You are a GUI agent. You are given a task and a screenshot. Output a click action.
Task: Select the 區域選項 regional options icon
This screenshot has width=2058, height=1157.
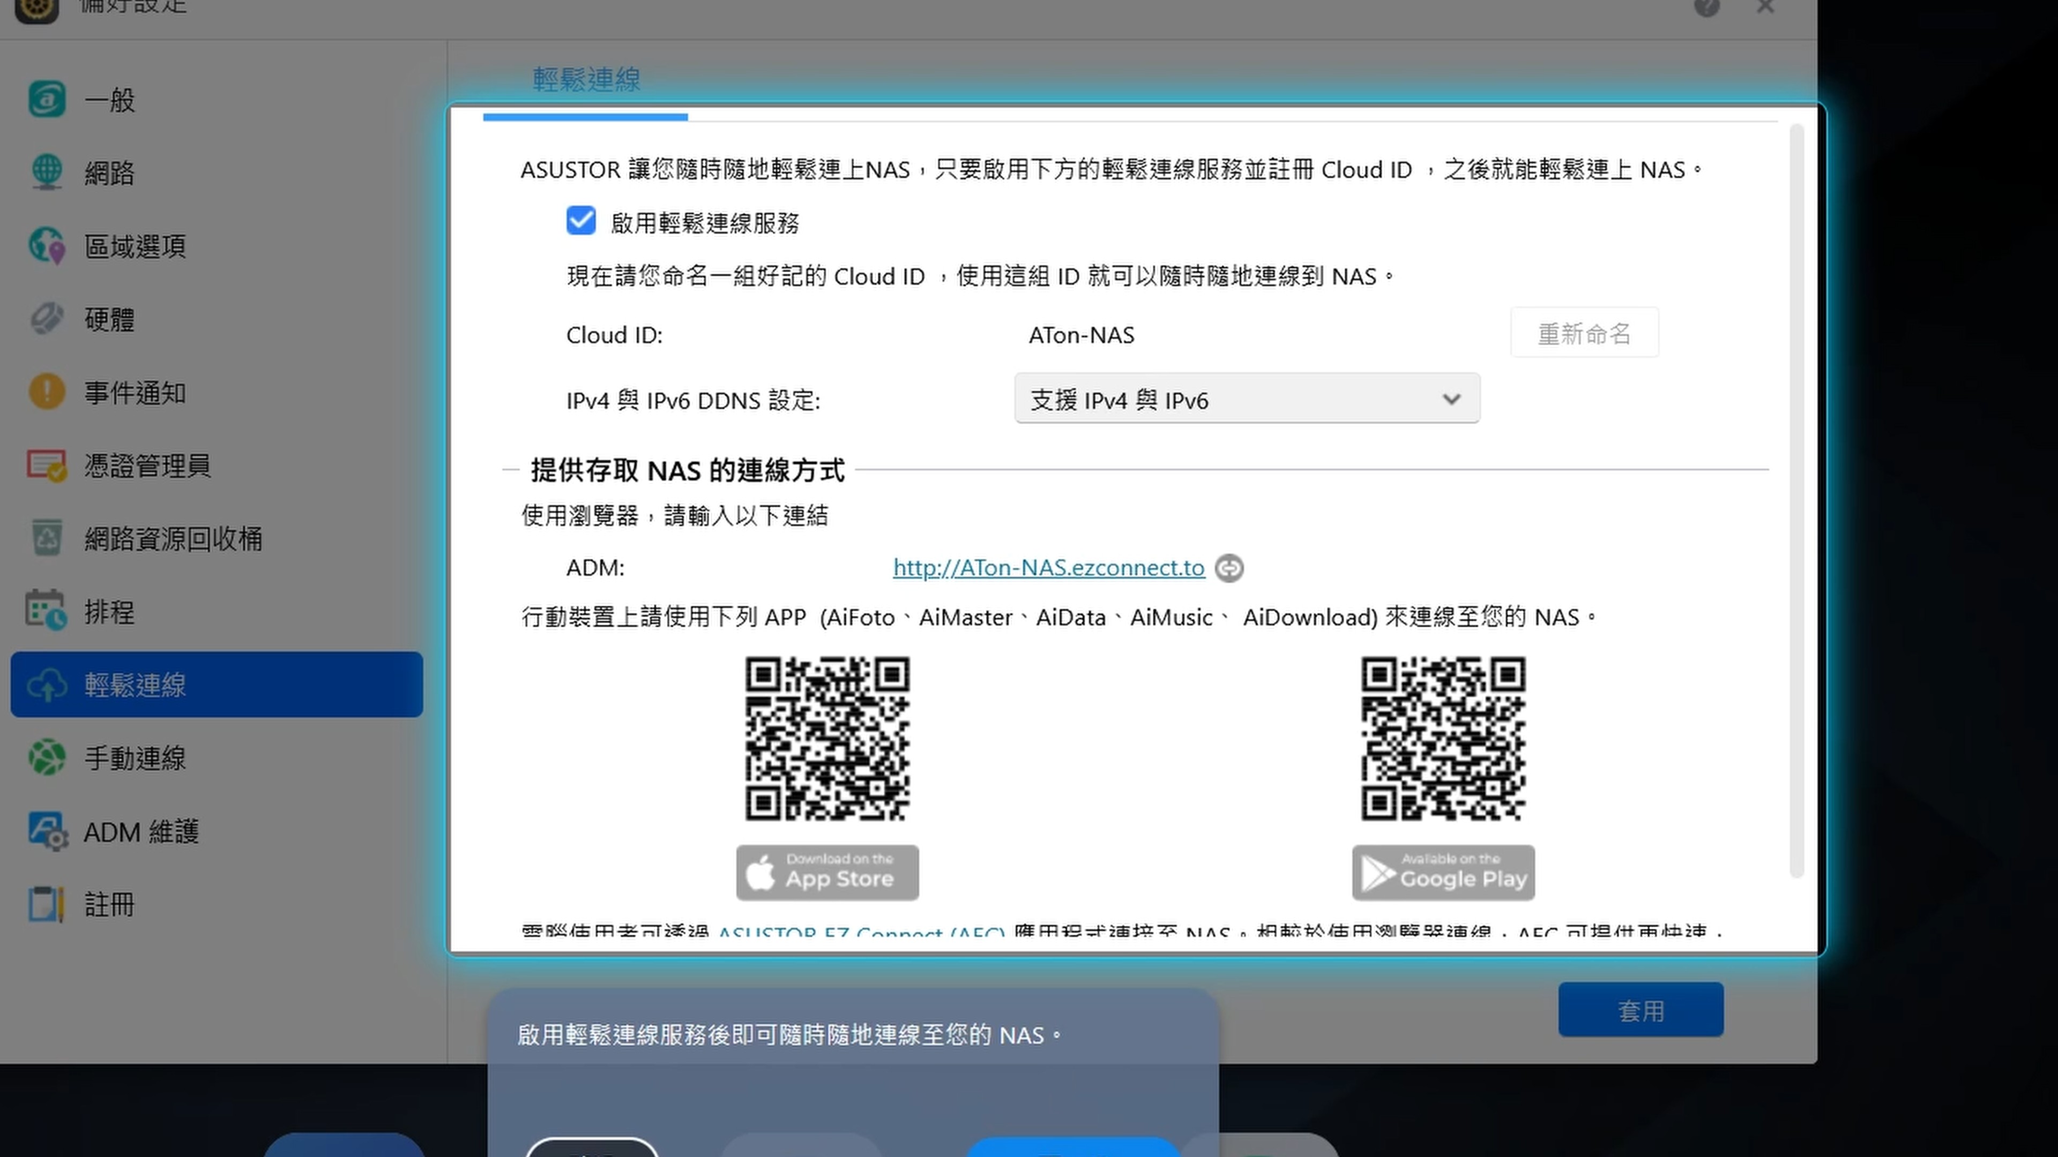[x=46, y=246]
